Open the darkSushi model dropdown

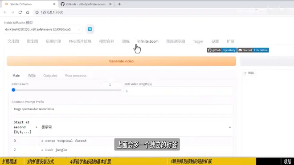click(43, 29)
